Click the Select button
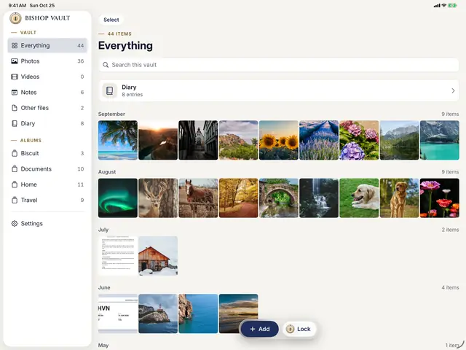This screenshot has width=466, height=350. click(x=111, y=20)
